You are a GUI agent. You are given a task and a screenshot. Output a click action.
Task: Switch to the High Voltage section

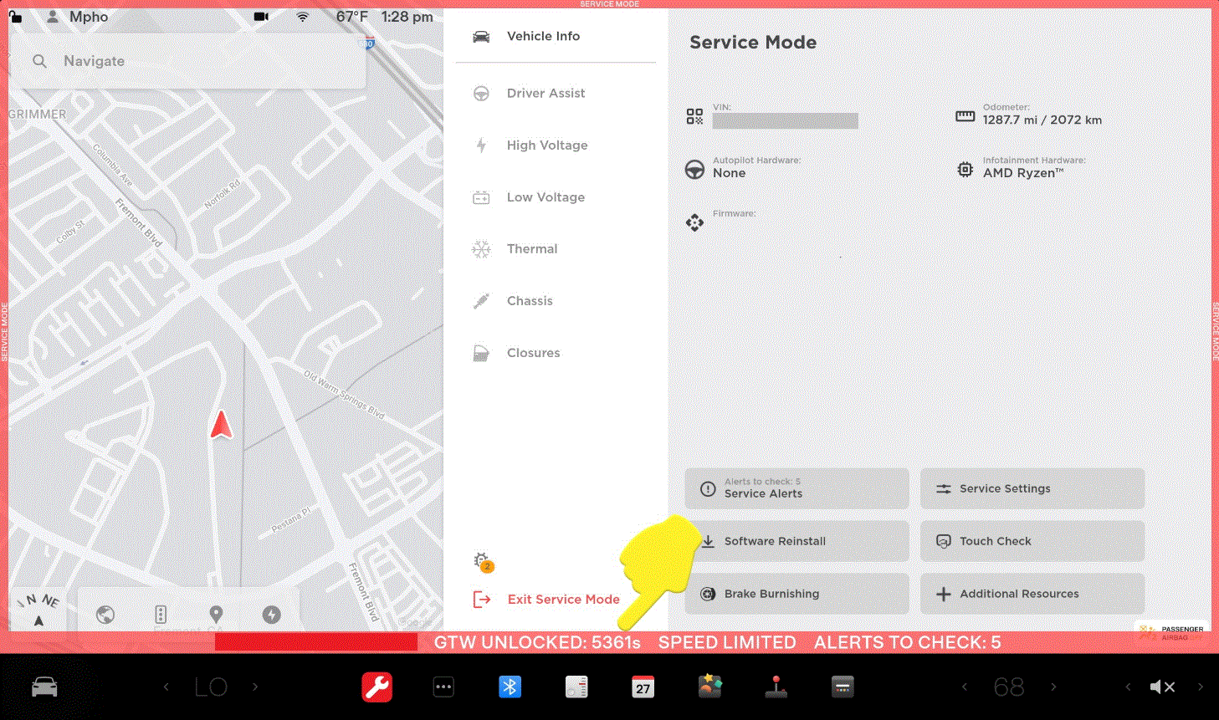547,145
